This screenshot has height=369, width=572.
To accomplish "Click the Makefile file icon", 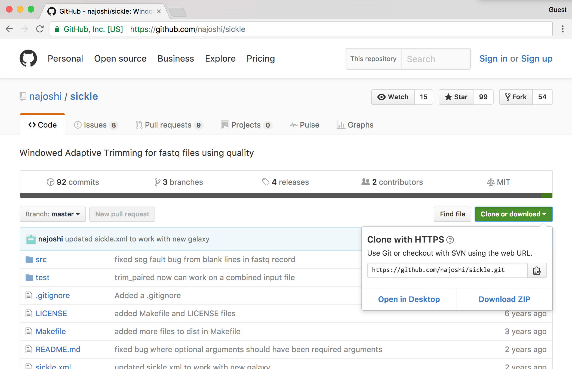I will (29, 331).
